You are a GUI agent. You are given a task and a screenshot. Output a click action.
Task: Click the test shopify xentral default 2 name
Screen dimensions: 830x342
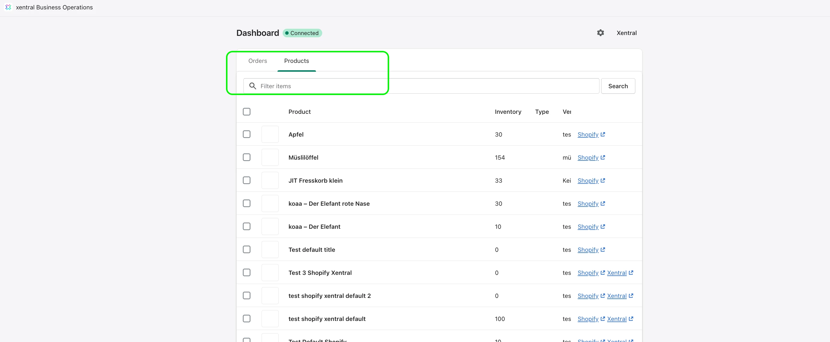(329, 296)
